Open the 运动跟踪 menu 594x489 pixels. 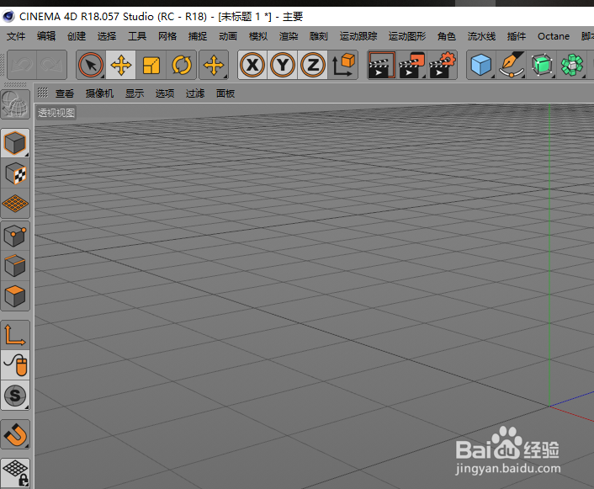click(358, 36)
